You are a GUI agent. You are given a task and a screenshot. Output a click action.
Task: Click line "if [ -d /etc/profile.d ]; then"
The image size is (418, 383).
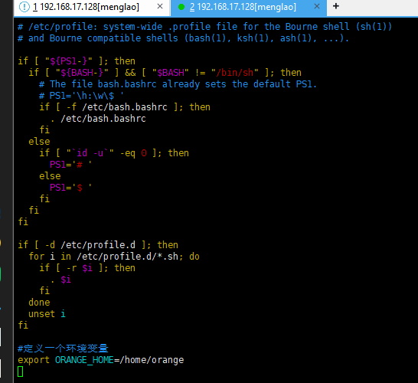98,245
